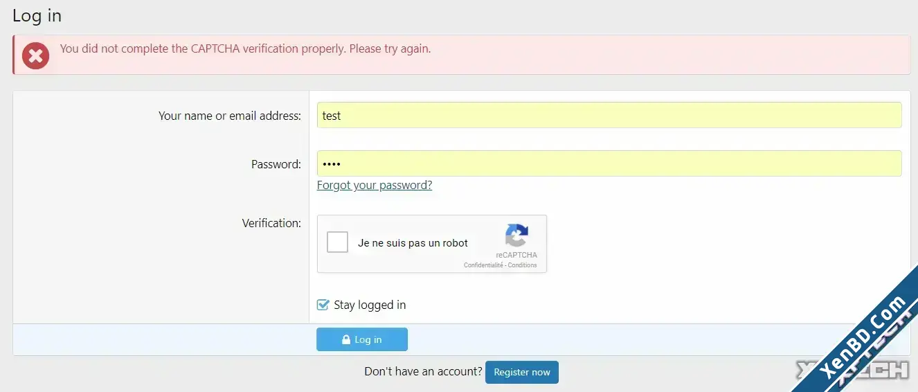Toggle the Stay logged in checkbox
Viewport: 918px width, 392px height.
[323, 305]
